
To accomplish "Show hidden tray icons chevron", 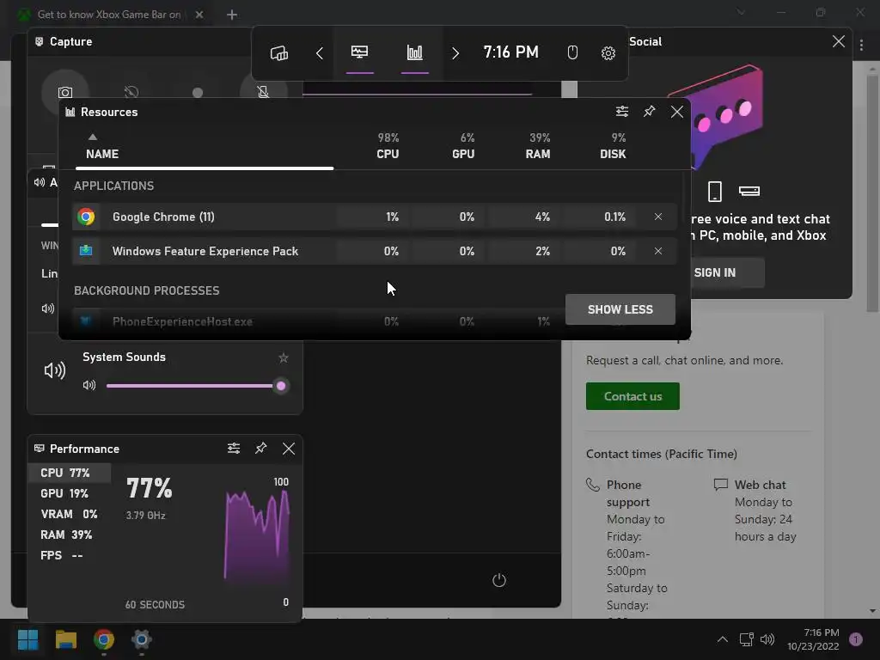I will click(722, 639).
